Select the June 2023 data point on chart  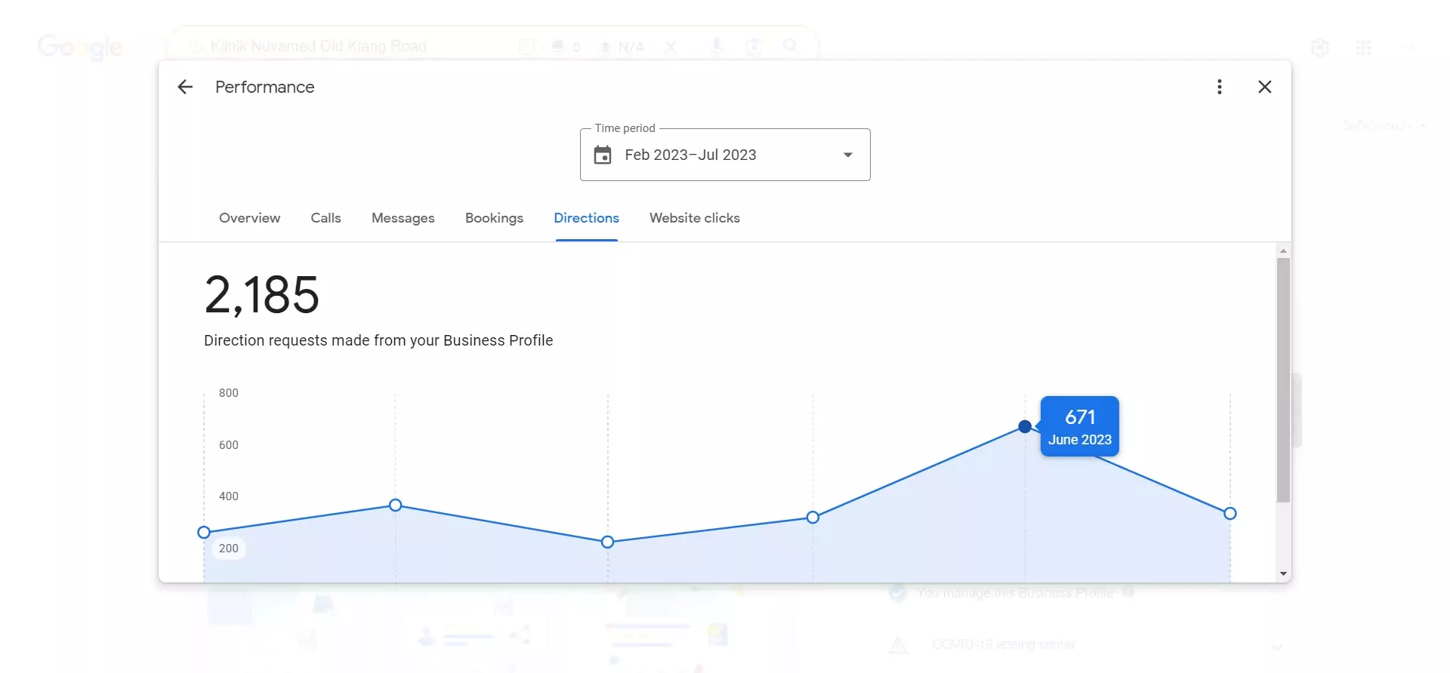pyautogui.click(x=1025, y=426)
